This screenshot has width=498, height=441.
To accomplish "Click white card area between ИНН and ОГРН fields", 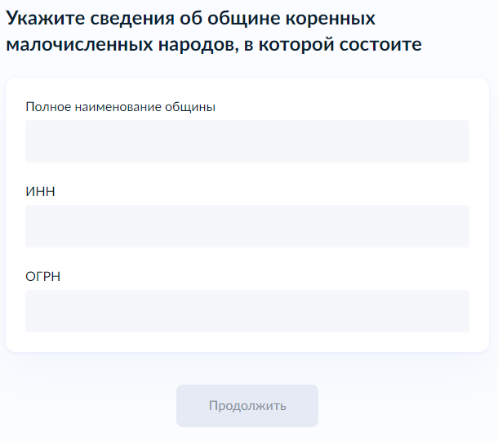I will [x=247, y=259].
